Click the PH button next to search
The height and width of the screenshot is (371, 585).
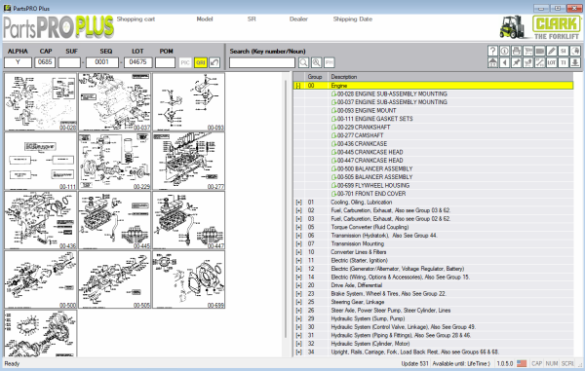(330, 62)
